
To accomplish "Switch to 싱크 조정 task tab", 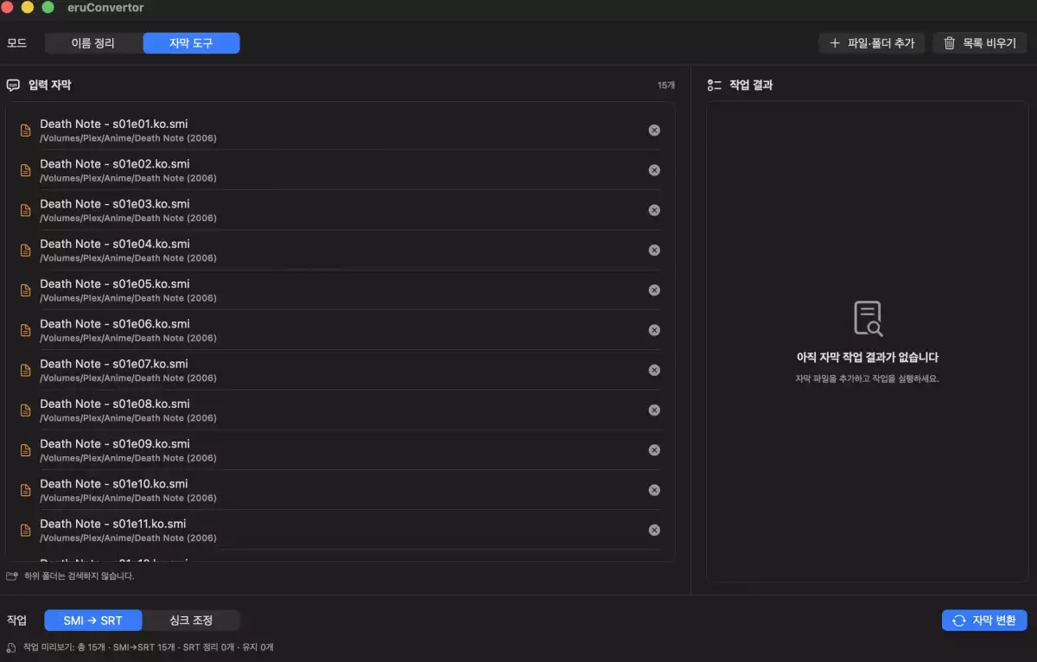I will coord(191,621).
